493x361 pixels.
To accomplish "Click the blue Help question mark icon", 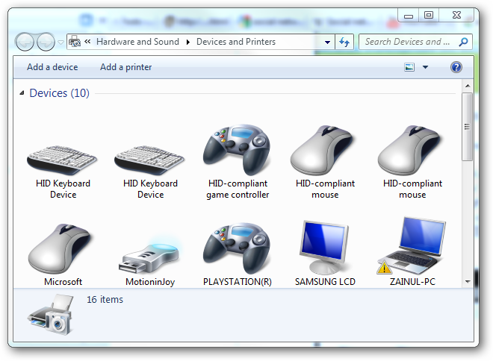I will pyautogui.click(x=456, y=67).
